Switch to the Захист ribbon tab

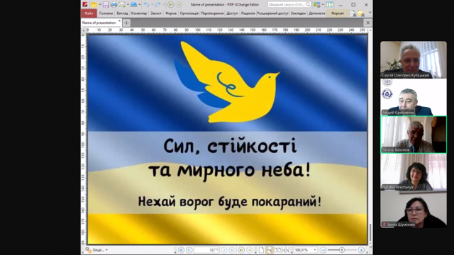[x=156, y=13]
